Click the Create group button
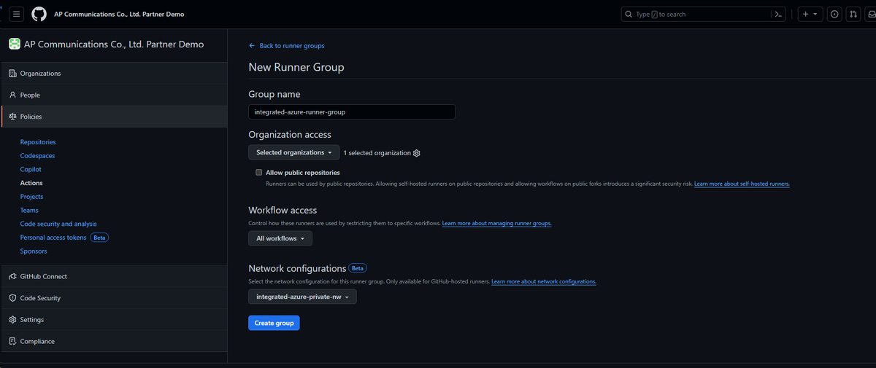The height and width of the screenshot is (368, 876). pos(274,323)
